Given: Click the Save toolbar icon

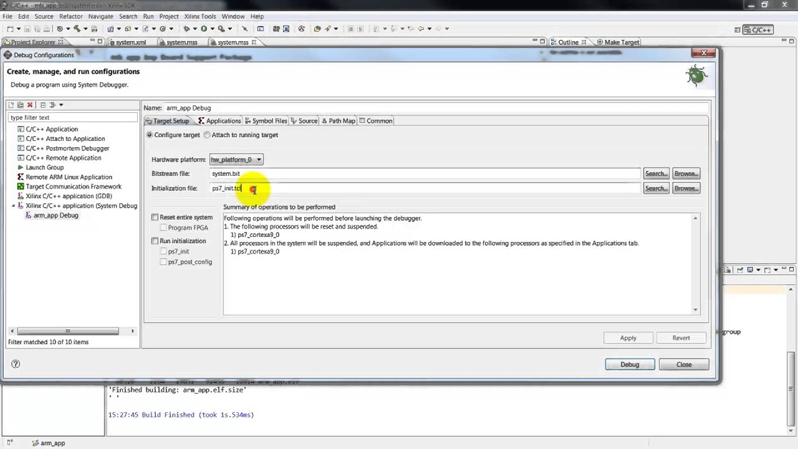Looking at the screenshot, I should pyautogui.click(x=28, y=29).
